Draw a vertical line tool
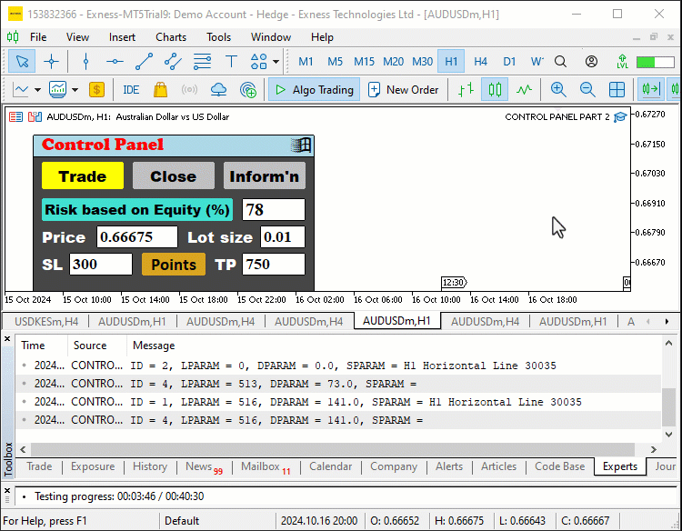This screenshot has width=682, height=531. pyautogui.click(x=85, y=61)
